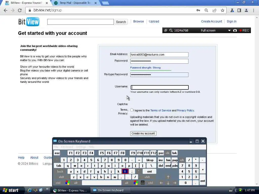259x194 pixels.
Task: Toggle the slk key on keyboard
Action: (x=167, y=153)
